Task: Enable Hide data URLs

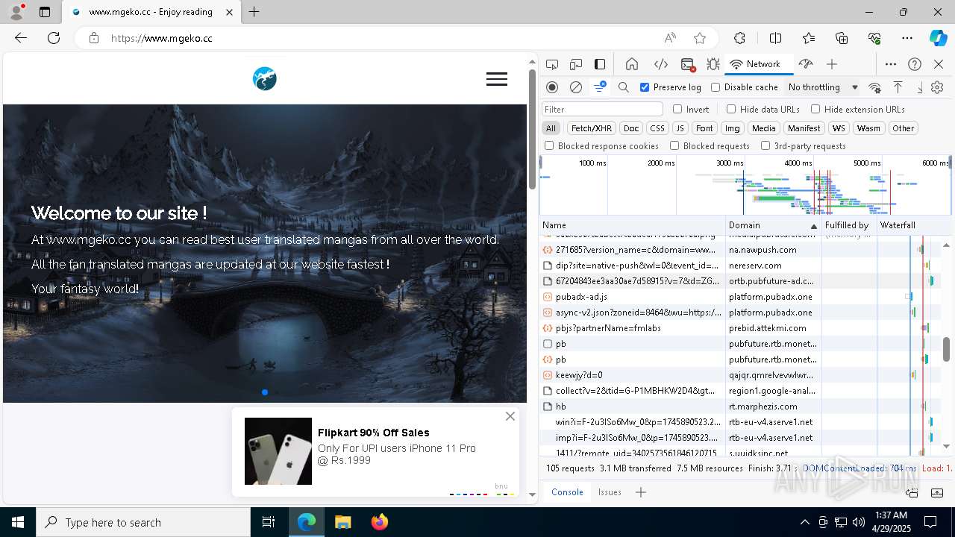Action: click(731, 109)
